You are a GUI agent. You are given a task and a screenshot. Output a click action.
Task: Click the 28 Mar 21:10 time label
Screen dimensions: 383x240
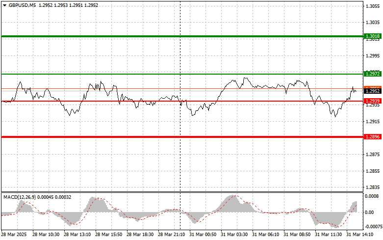[x=172, y=235]
